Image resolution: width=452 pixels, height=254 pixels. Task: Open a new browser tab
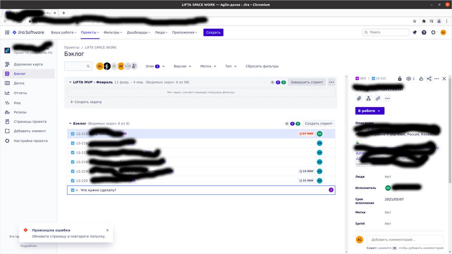[64, 13]
